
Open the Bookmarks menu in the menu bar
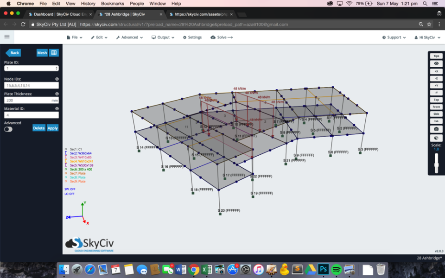pos(113,3)
